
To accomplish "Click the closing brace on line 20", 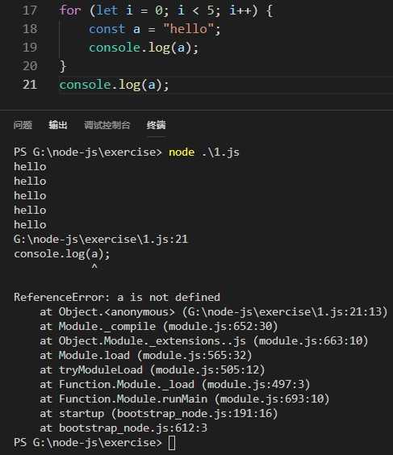I will point(63,66).
